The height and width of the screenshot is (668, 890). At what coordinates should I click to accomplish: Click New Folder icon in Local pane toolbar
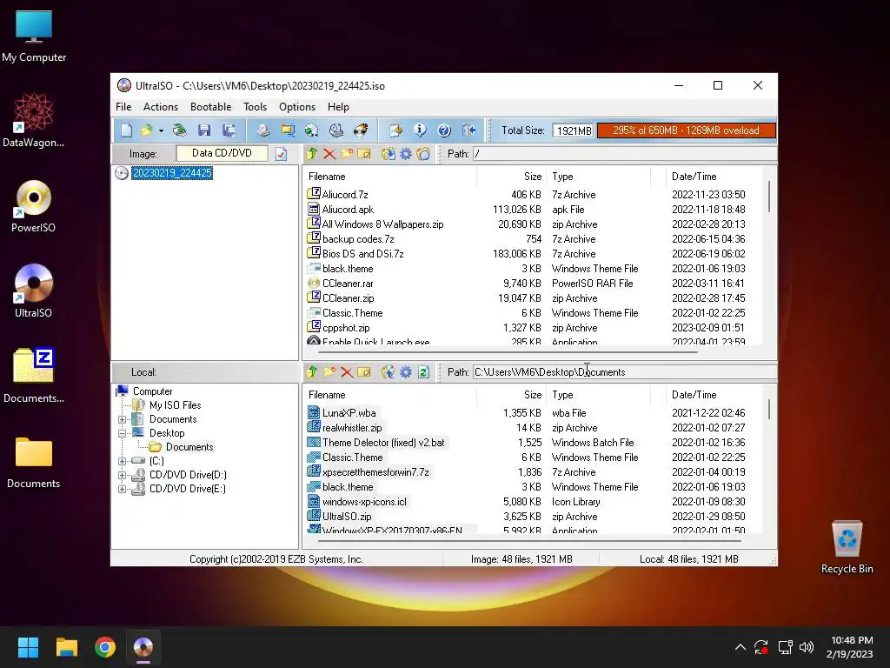coord(329,372)
